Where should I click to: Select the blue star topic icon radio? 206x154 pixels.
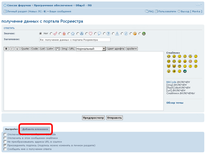tap(69, 34)
